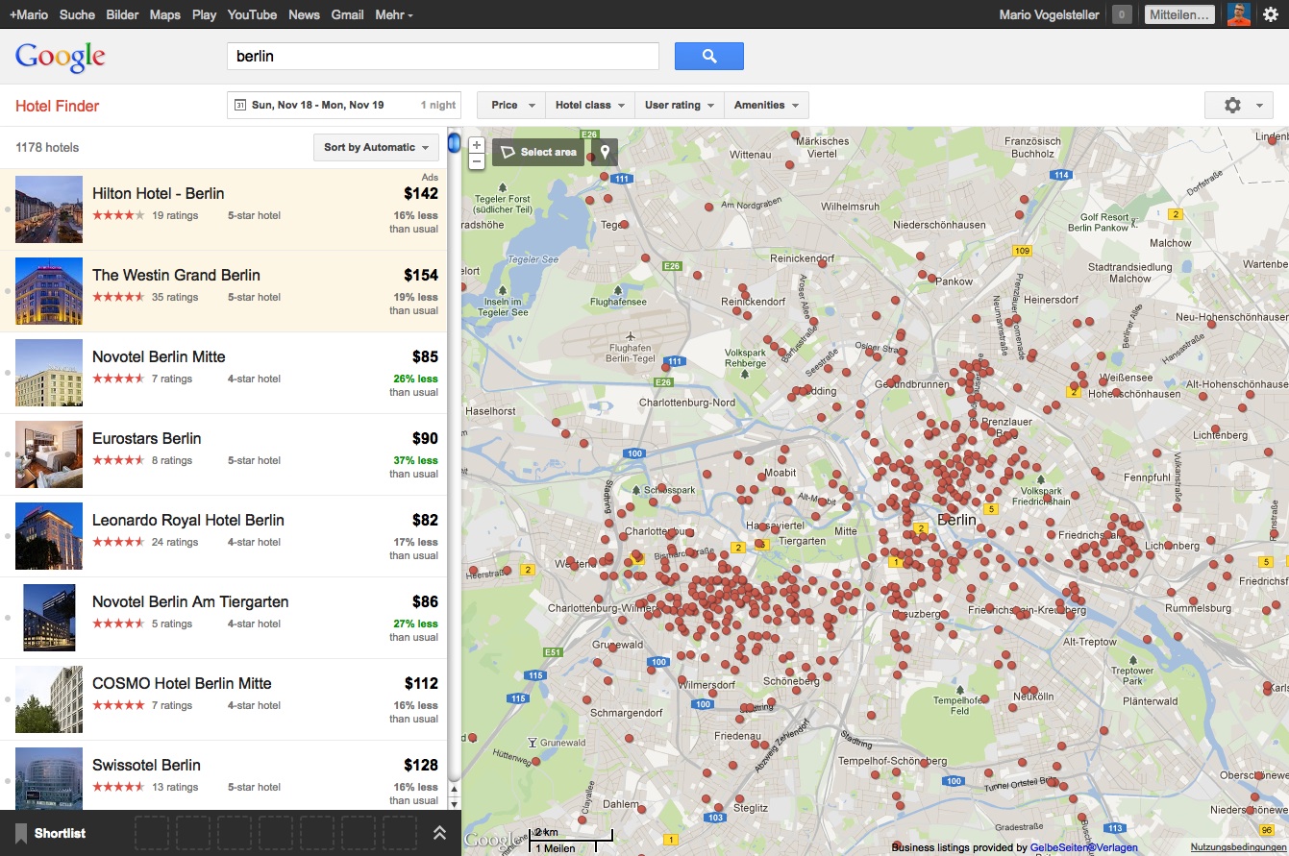Click the hotel list scrollbar down arrow
1289x856 pixels.
(455, 804)
